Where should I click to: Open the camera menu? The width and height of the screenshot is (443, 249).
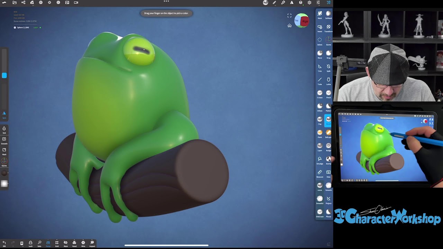tap(76, 2)
